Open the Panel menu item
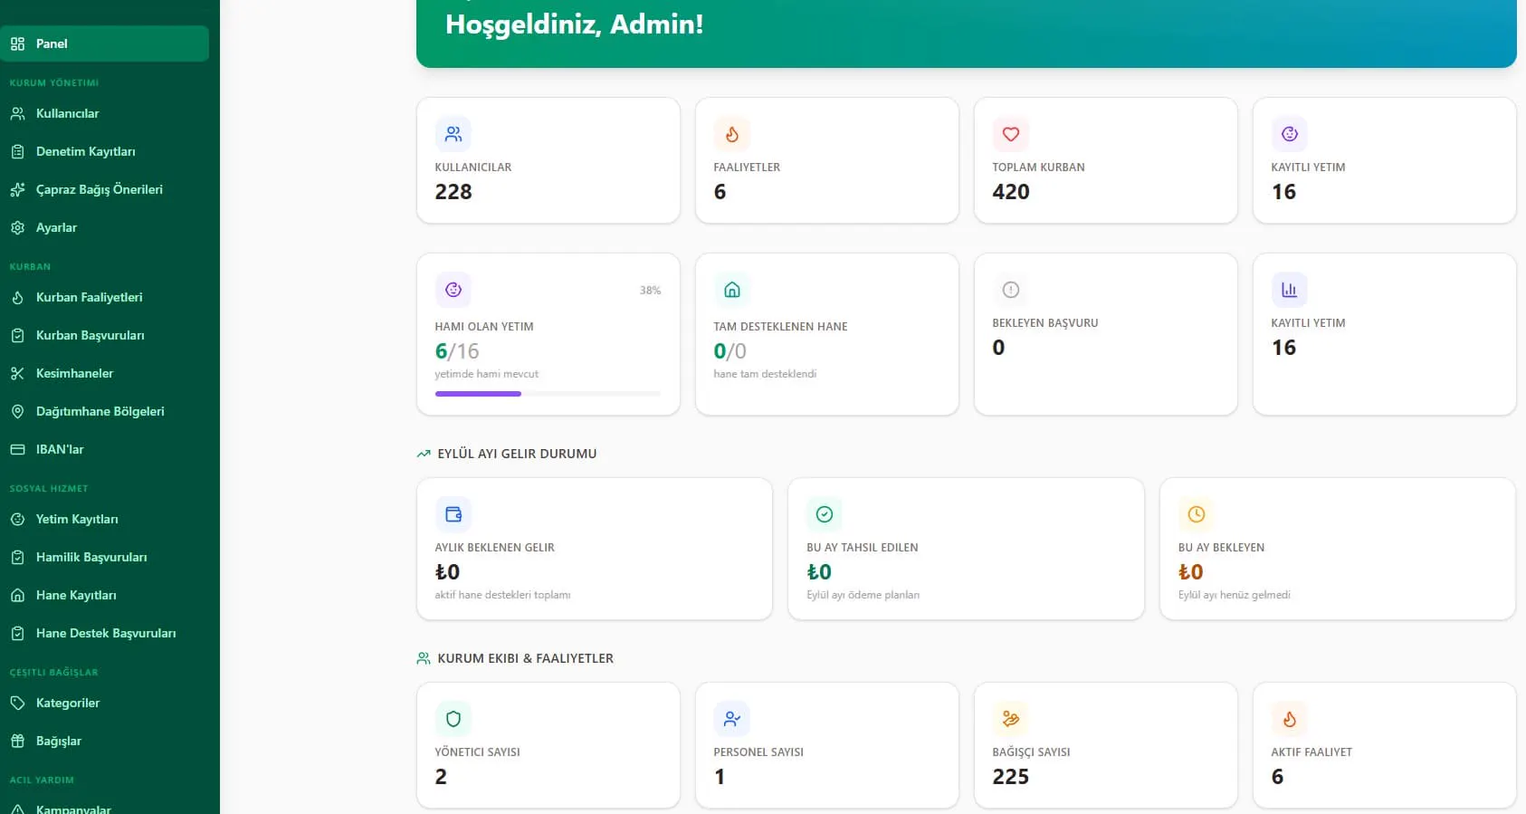The width and height of the screenshot is (1526, 814). [x=104, y=43]
